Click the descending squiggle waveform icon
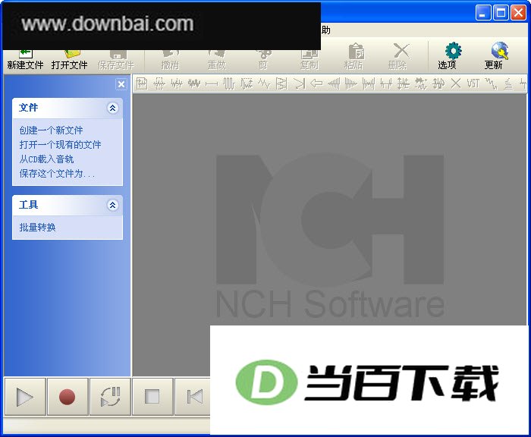 pos(491,83)
